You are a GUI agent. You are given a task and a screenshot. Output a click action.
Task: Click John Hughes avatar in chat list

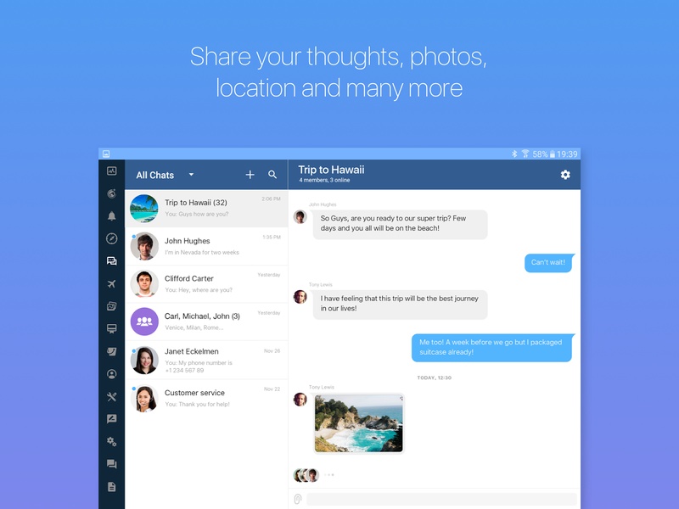[x=144, y=246]
